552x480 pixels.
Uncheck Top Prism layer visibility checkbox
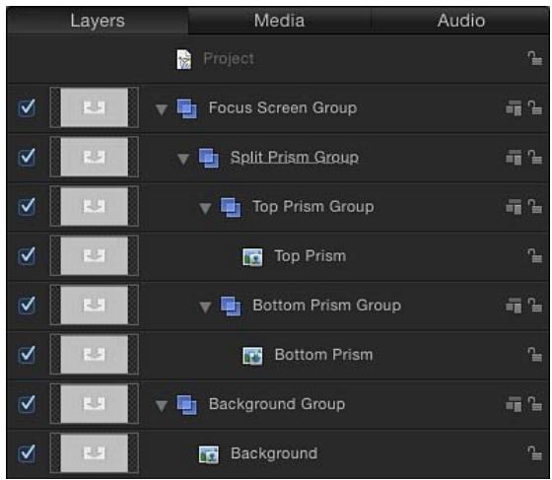tap(27, 255)
